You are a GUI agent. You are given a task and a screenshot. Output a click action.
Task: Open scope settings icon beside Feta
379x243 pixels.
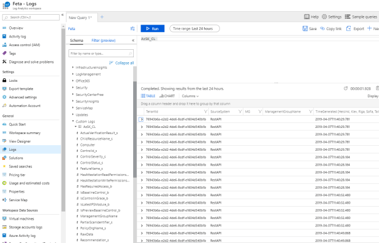[x=132, y=29]
